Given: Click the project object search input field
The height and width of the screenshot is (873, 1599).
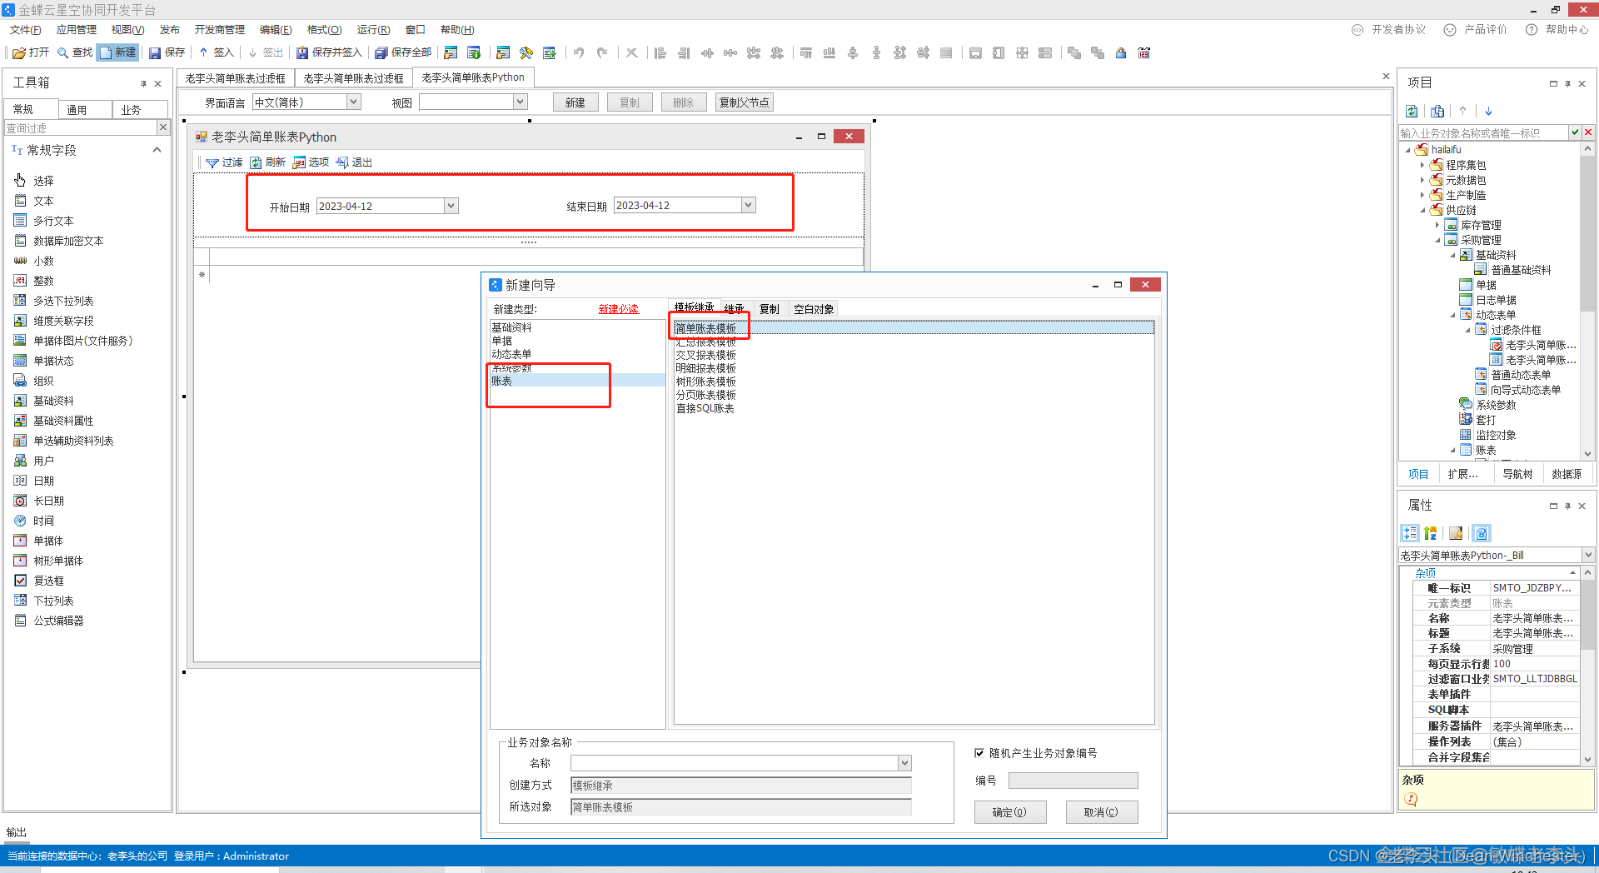Looking at the screenshot, I should pyautogui.click(x=1483, y=132).
